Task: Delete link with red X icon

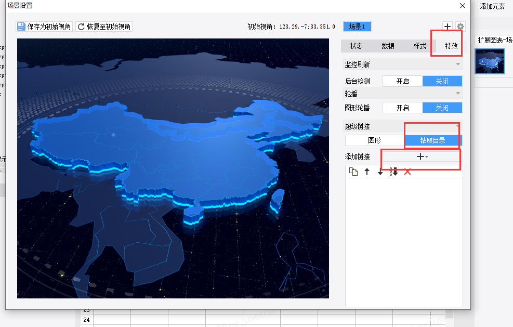Action: 407,172
